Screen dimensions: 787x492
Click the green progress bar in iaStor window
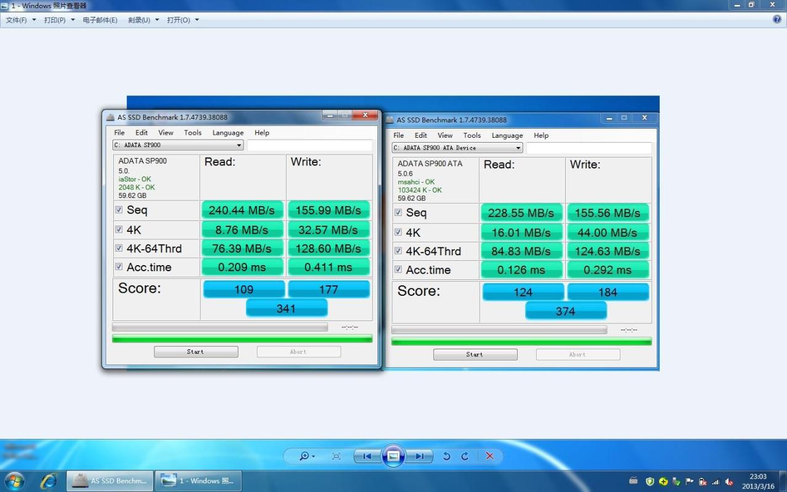(x=242, y=338)
